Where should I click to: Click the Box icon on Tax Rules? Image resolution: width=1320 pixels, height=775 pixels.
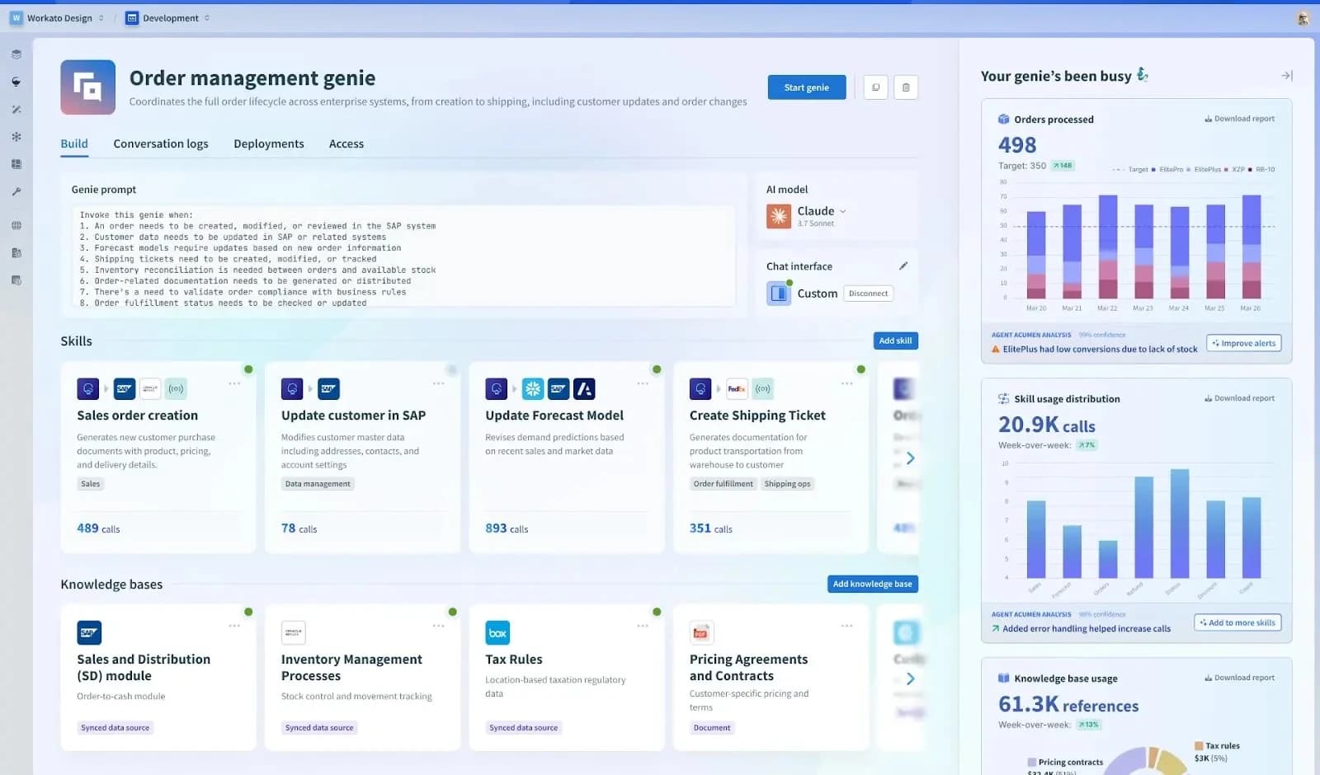(497, 632)
